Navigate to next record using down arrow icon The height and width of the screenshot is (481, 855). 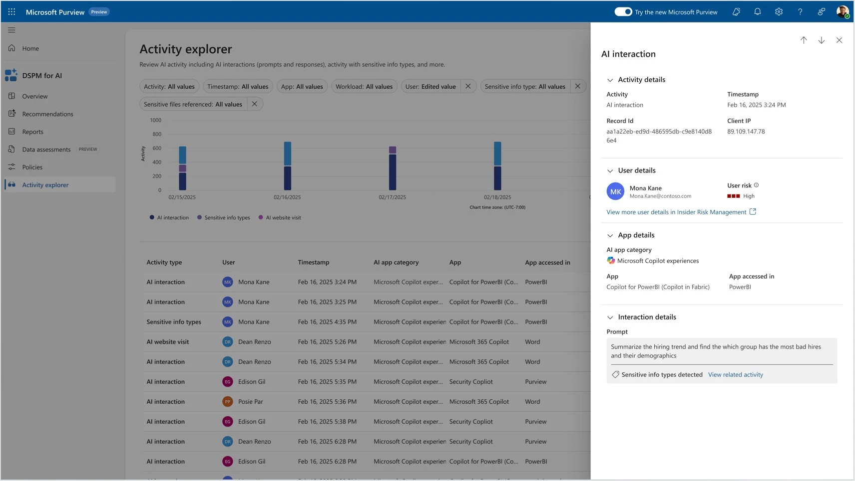[x=821, y=40]
